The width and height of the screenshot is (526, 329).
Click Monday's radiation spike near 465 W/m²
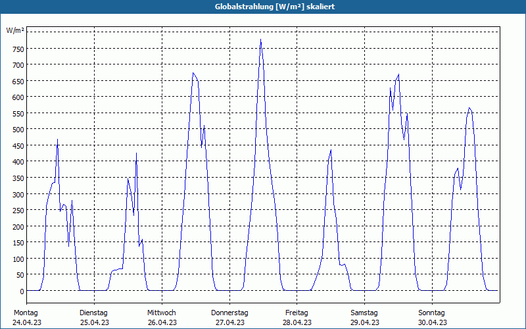[57, 139]
